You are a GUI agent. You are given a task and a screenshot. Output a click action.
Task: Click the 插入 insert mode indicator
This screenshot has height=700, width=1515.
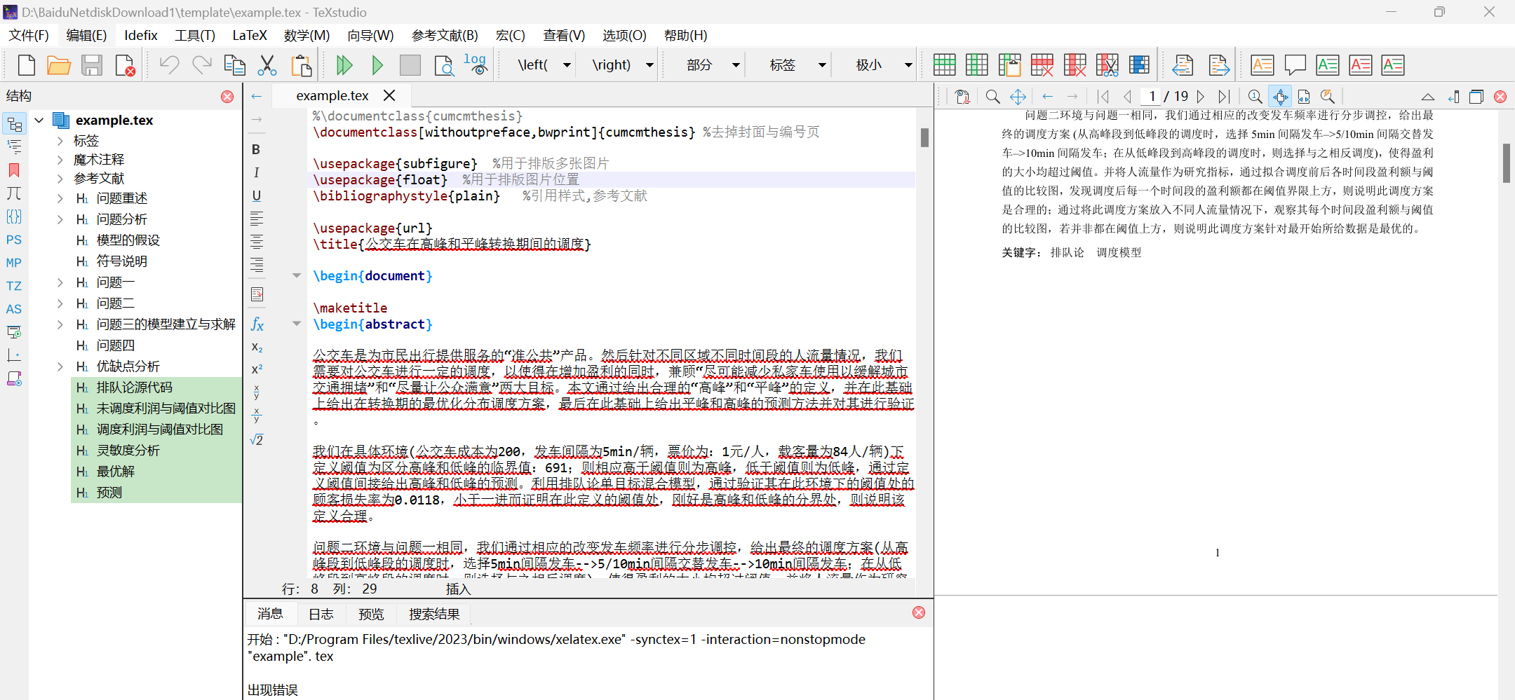point(458,589)
